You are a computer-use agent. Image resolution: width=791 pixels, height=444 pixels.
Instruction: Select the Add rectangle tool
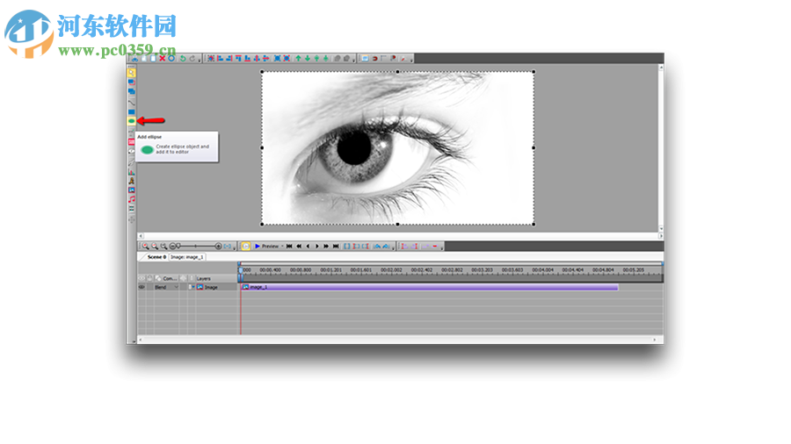pos(132,111)
